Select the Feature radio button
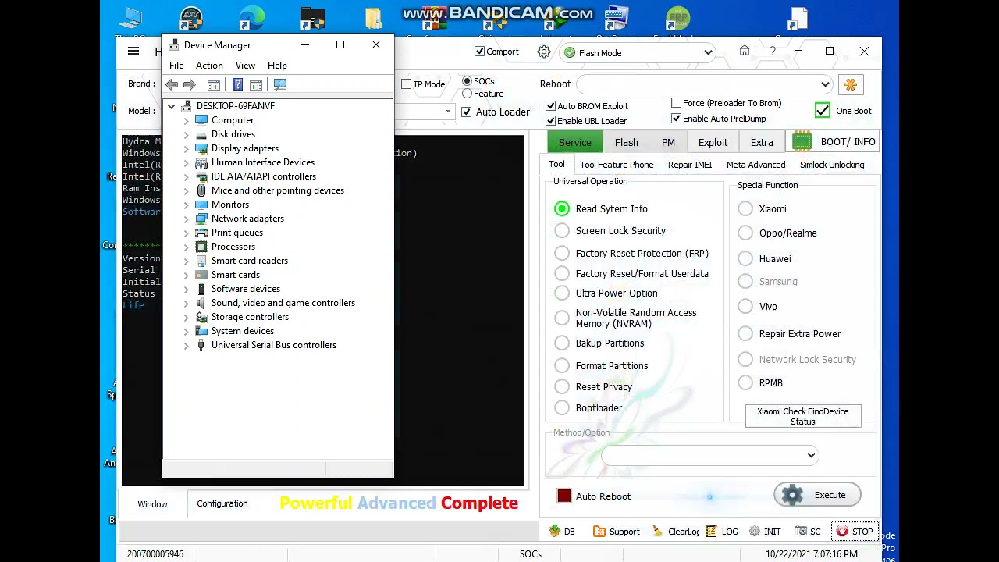 click(467, 94)
